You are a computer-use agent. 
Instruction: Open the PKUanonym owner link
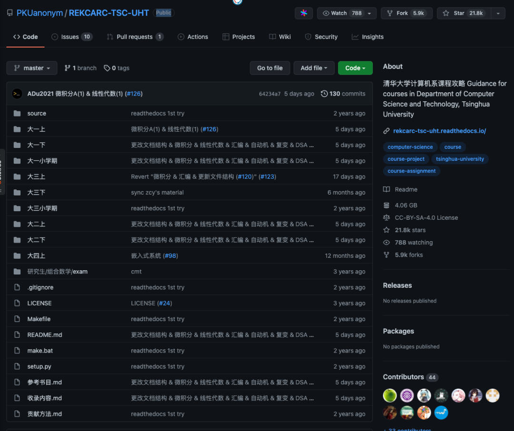40,13
